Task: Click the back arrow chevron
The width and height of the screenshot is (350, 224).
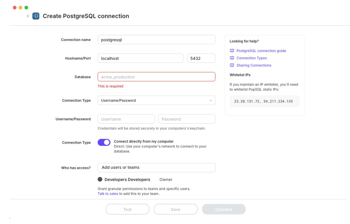Action: coord(28,16)
